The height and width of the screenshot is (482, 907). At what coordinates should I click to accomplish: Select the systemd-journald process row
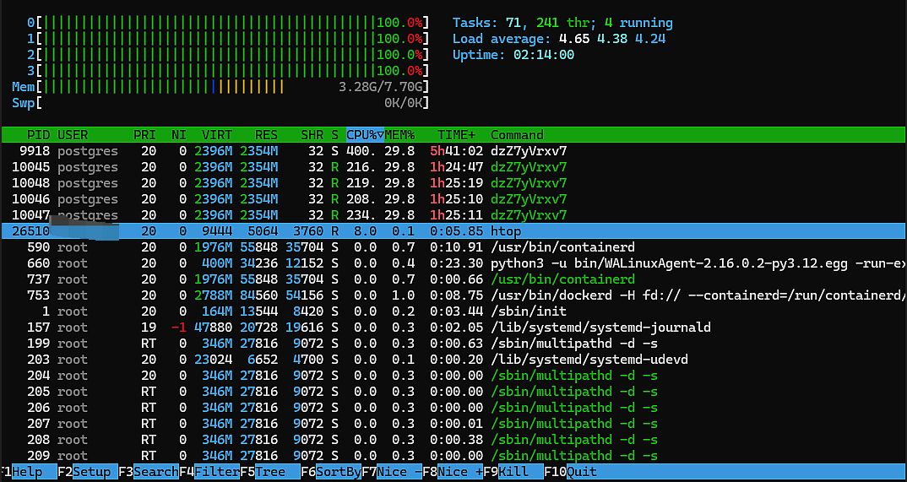[453, 328]
